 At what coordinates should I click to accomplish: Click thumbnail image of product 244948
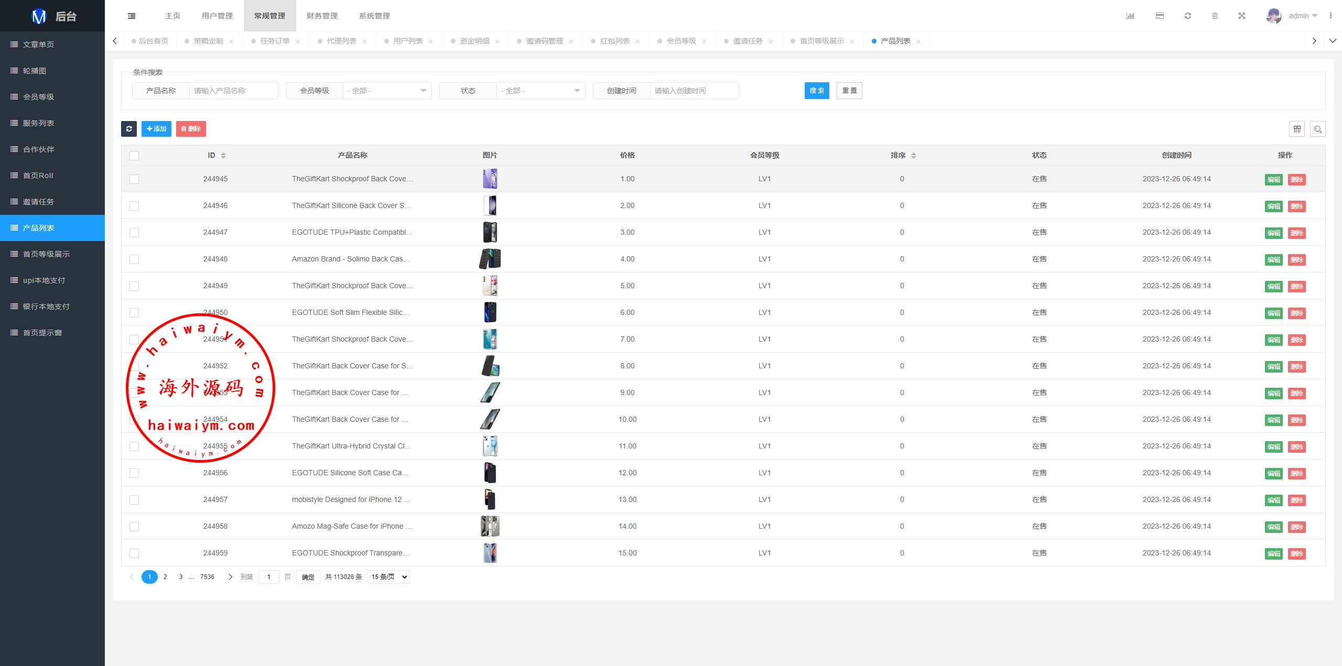490,259
